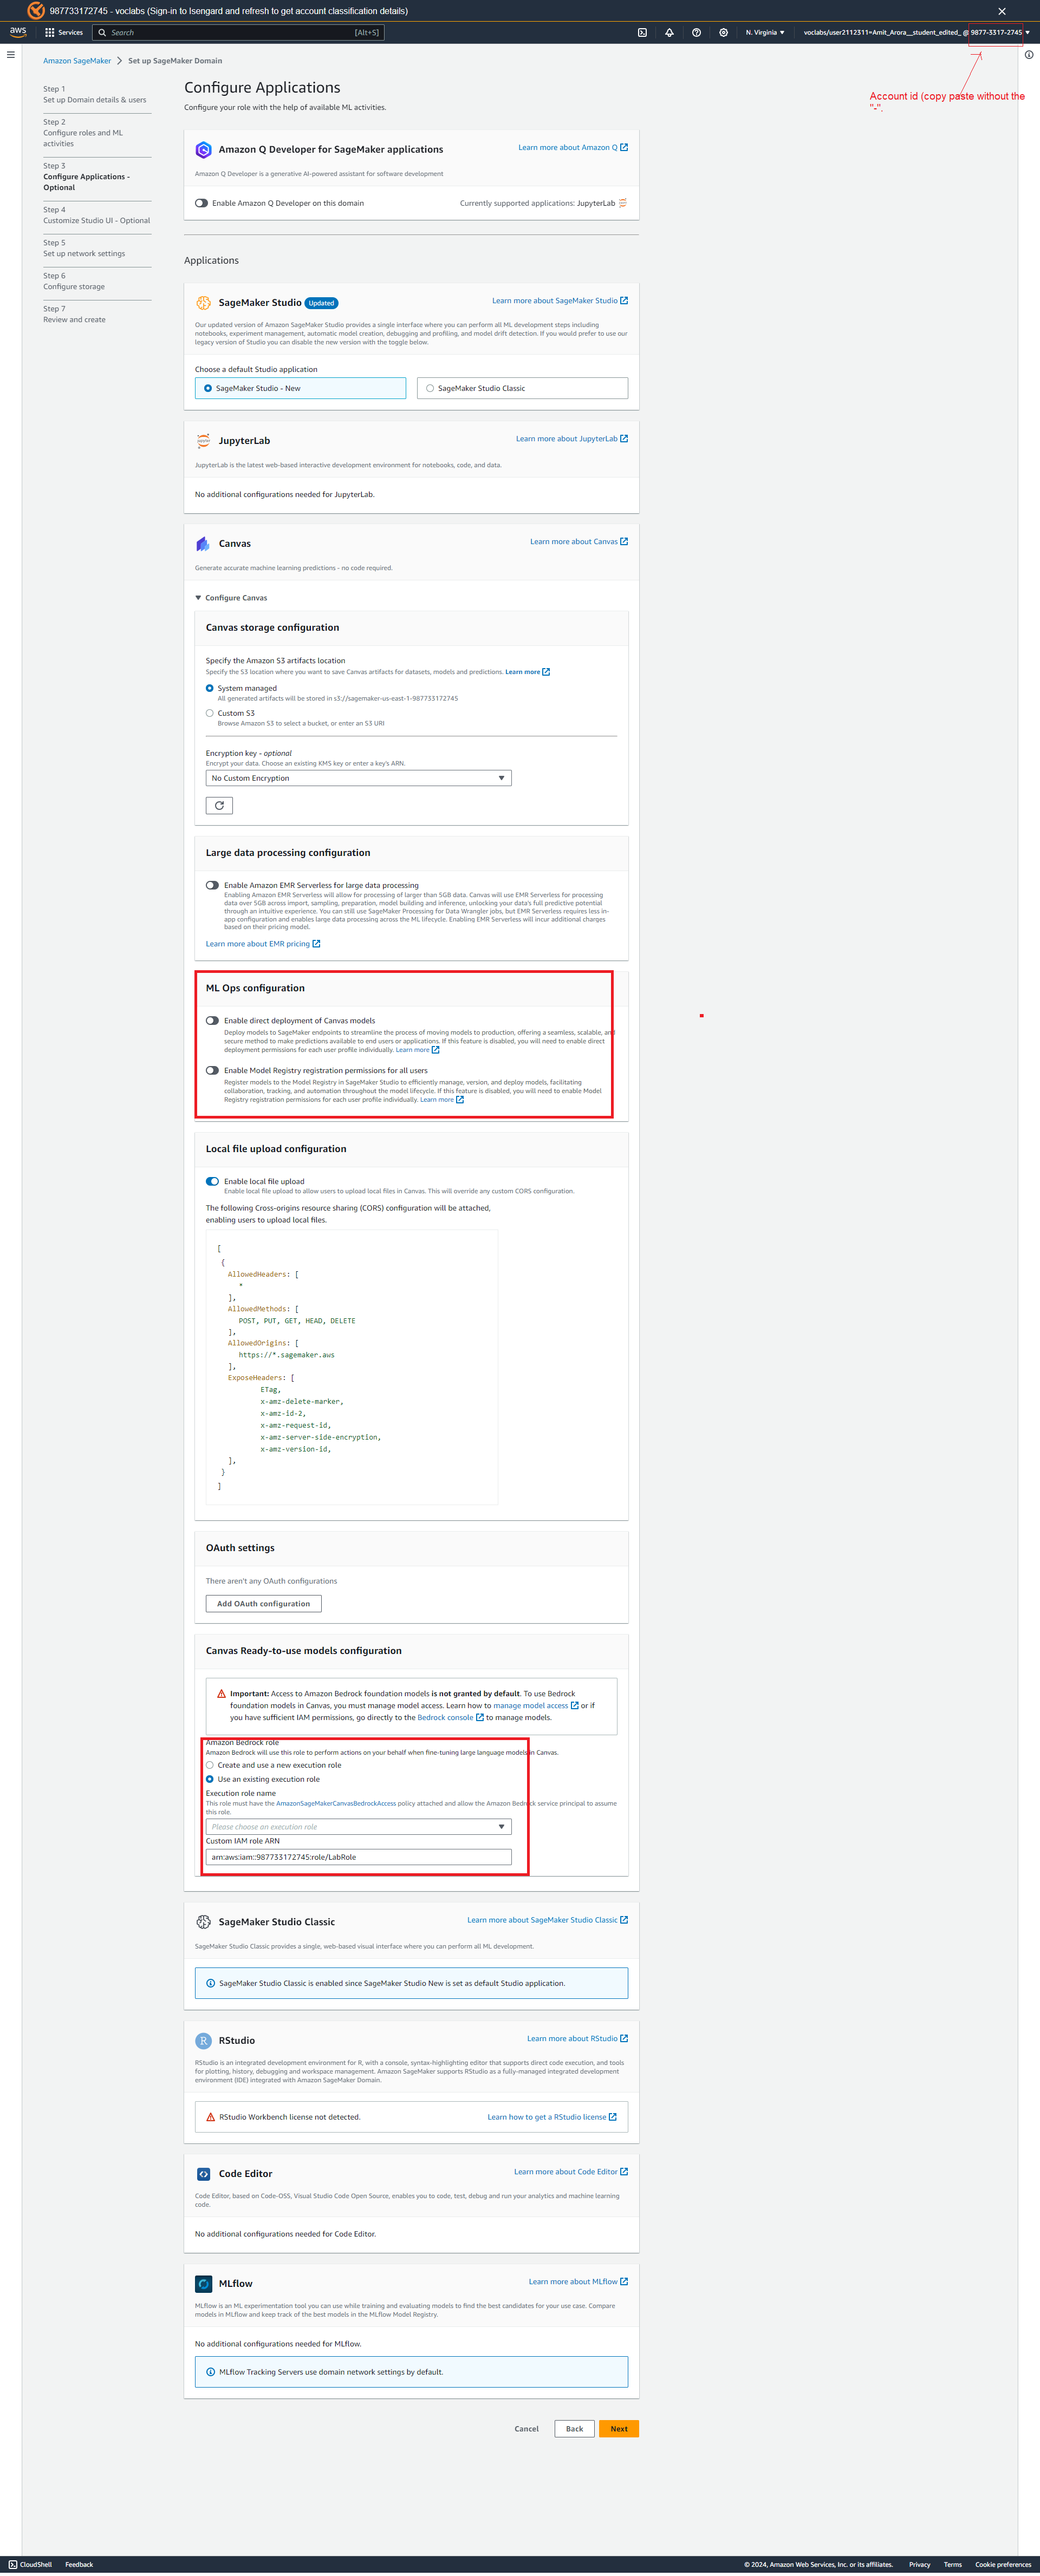Enable direct deployment of Canvas models
The width and height of the screenshot is (1040, 2576).
pos(212,1020)
